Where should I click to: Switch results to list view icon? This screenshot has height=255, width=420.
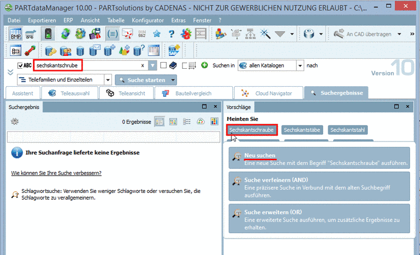[160, 122]
